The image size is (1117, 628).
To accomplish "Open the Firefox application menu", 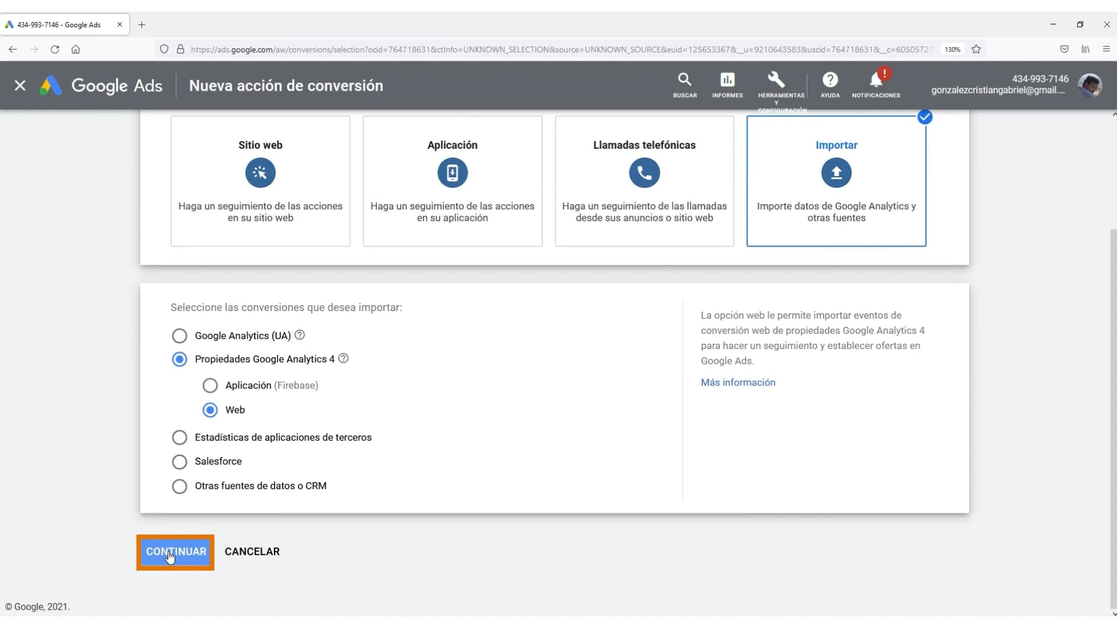I will pyautogui.click(x=1107, y=49).
